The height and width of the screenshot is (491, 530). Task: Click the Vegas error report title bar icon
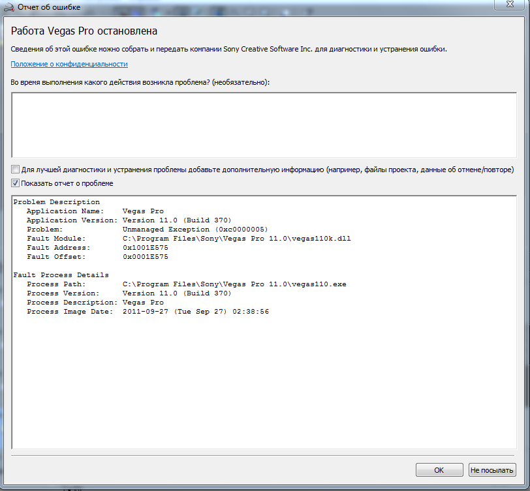coord(8,7)
